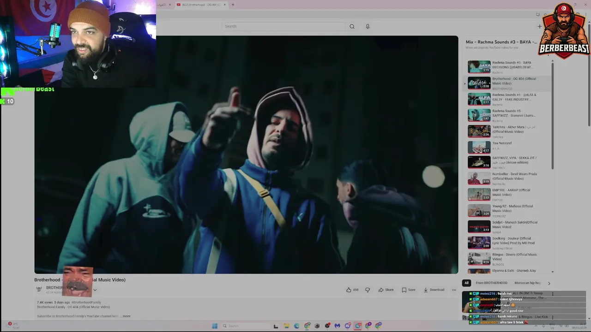
Task: Play Taw Netsaref video thumbnail
Action: (x=479, y=147)
